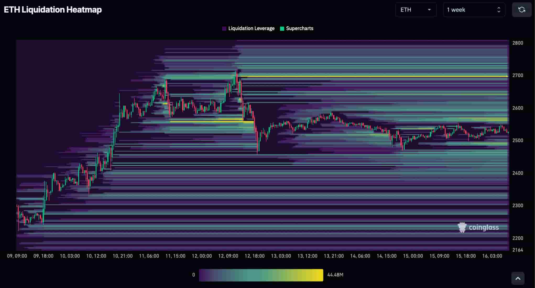Click the up-down arrows on timeframe selector

pos(499,10)
